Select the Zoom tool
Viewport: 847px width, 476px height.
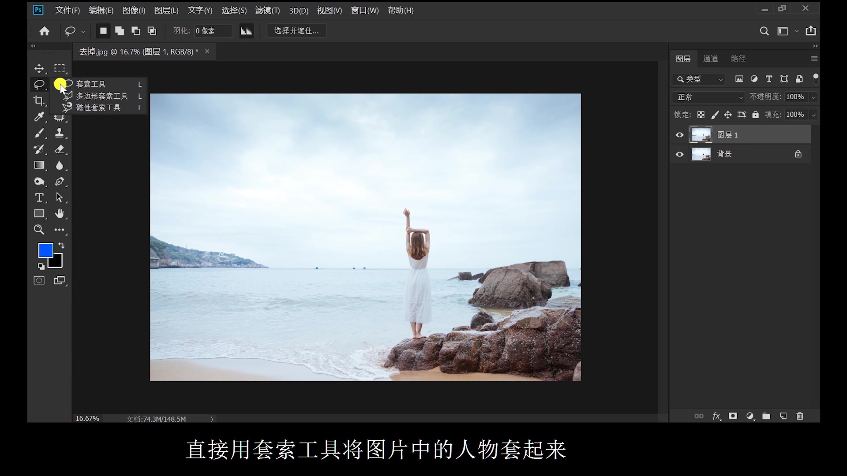39,229
